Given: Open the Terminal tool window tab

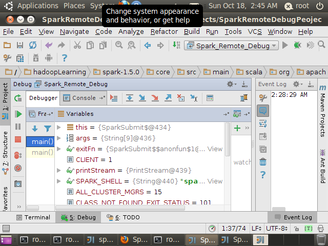Looking at the screenshot, I should click(x=33, y=217).
